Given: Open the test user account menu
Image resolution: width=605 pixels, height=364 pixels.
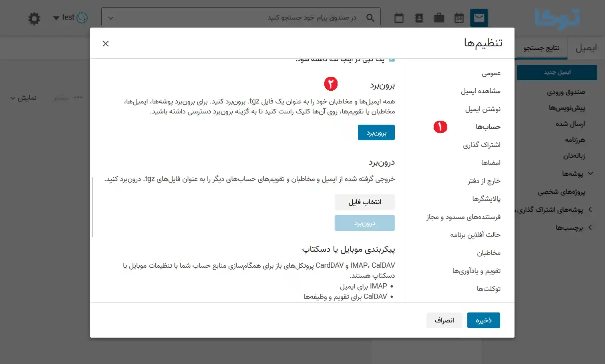Looking at the screenshot, I should (x=70, y=18).
